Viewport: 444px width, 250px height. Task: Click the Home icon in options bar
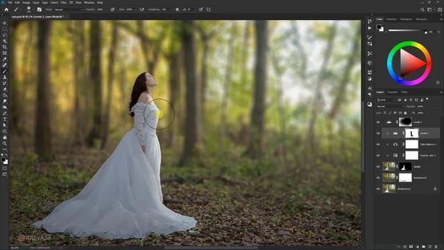pos(6,9)
